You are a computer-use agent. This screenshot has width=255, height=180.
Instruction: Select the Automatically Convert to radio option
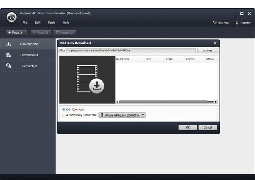[x=64, y=115]
